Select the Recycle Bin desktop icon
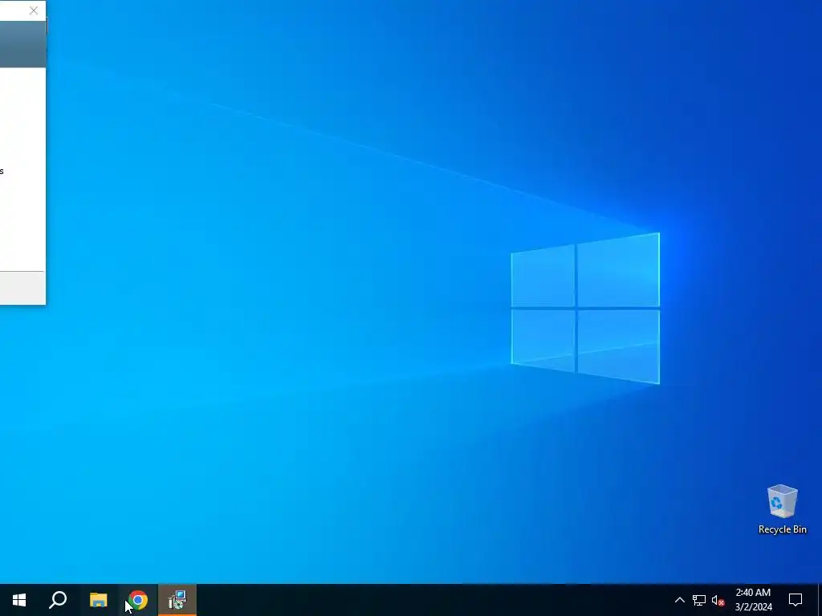The height and width of the screenshot is (616, 822). click(x=782, y=509)
